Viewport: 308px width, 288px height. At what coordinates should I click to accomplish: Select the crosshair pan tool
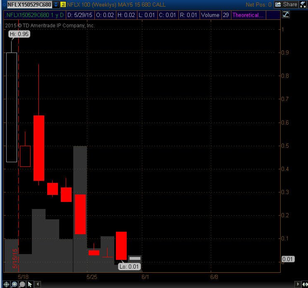click(6, 284)
